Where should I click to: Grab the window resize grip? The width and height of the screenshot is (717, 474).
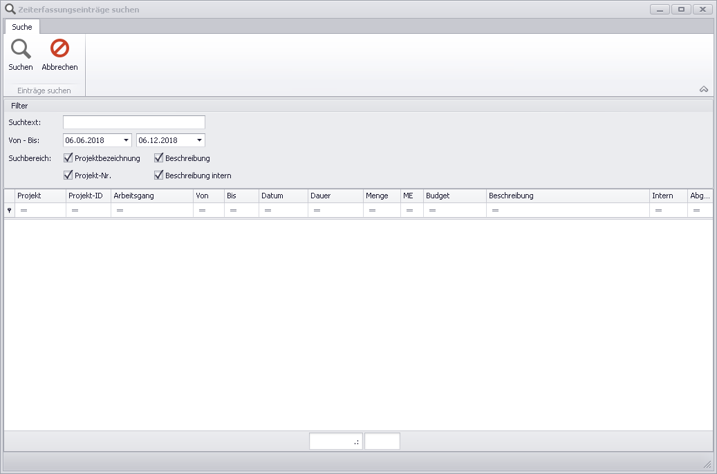[707, 464]
